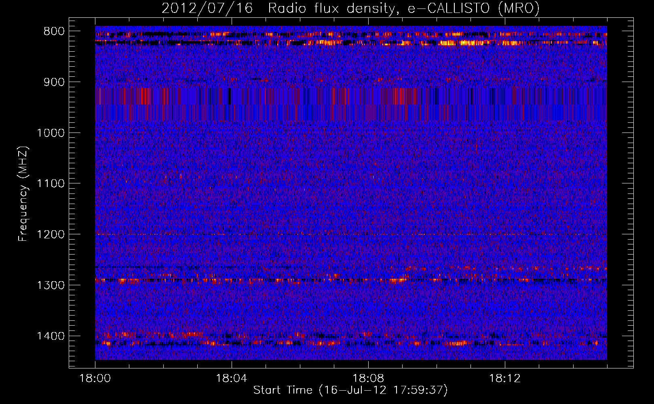Screen dimensions: 654x404
Task: Click the '18:00' time tick label
Action: [x=95, y=379]
